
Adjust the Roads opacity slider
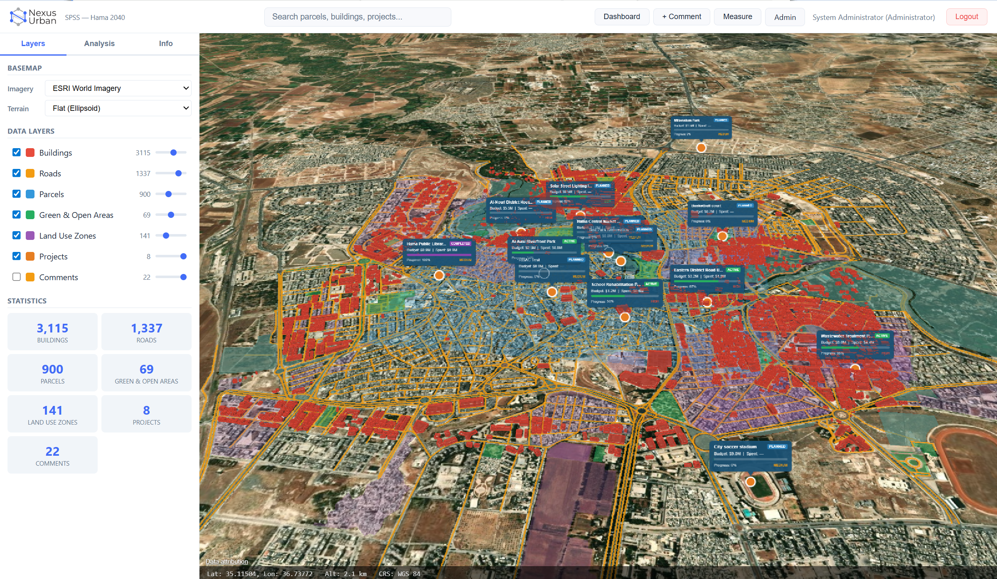(x=171, y=173)
